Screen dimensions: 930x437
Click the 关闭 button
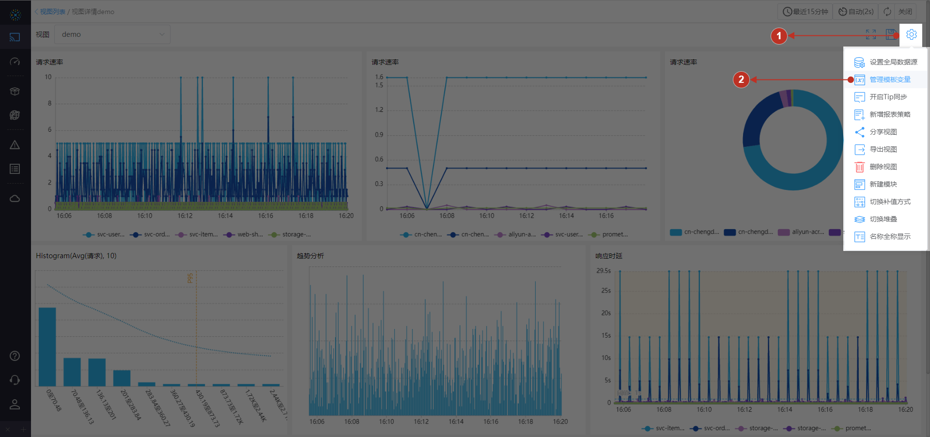coord(905,12)
